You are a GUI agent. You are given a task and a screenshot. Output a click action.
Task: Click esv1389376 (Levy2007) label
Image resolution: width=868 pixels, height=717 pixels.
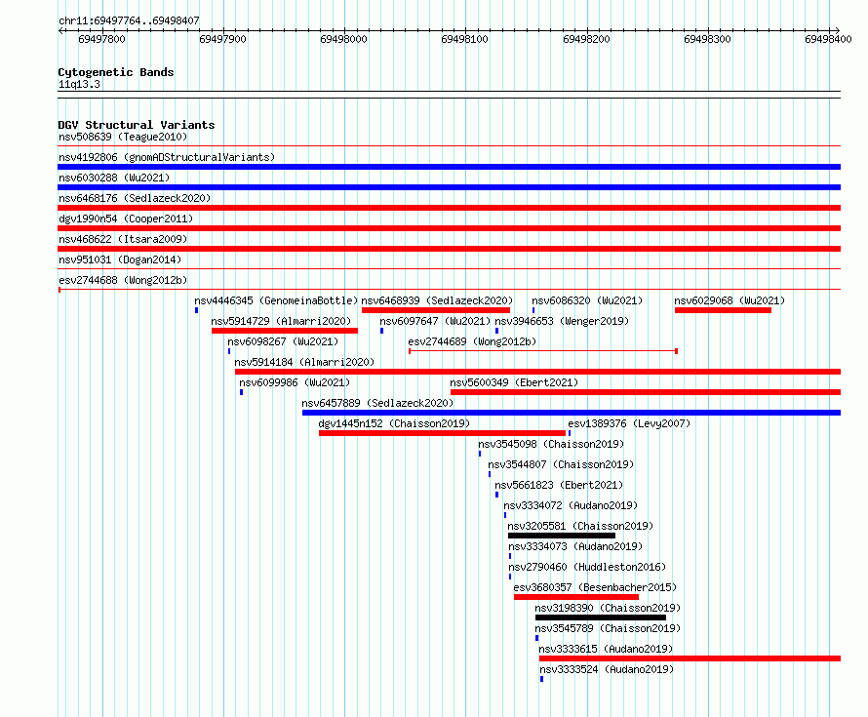[x=629, y=423]
